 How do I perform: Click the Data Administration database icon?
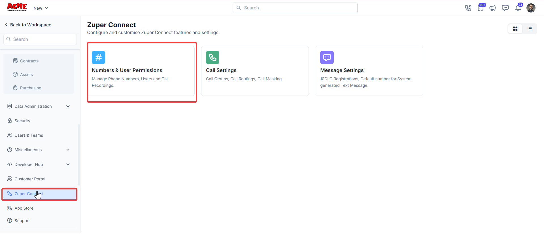pyautogui.click(x=10, y=106)
